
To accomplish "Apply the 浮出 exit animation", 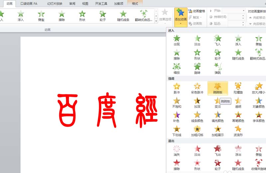I will (238, 151).
